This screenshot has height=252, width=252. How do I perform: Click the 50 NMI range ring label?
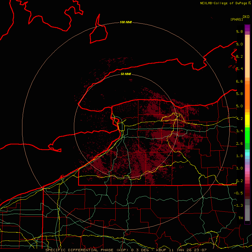(x=126, y=74)
